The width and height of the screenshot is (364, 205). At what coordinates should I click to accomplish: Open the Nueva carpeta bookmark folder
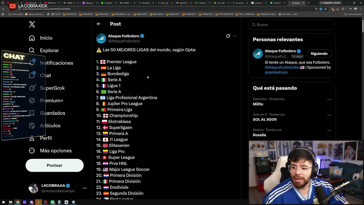[16, 14]
